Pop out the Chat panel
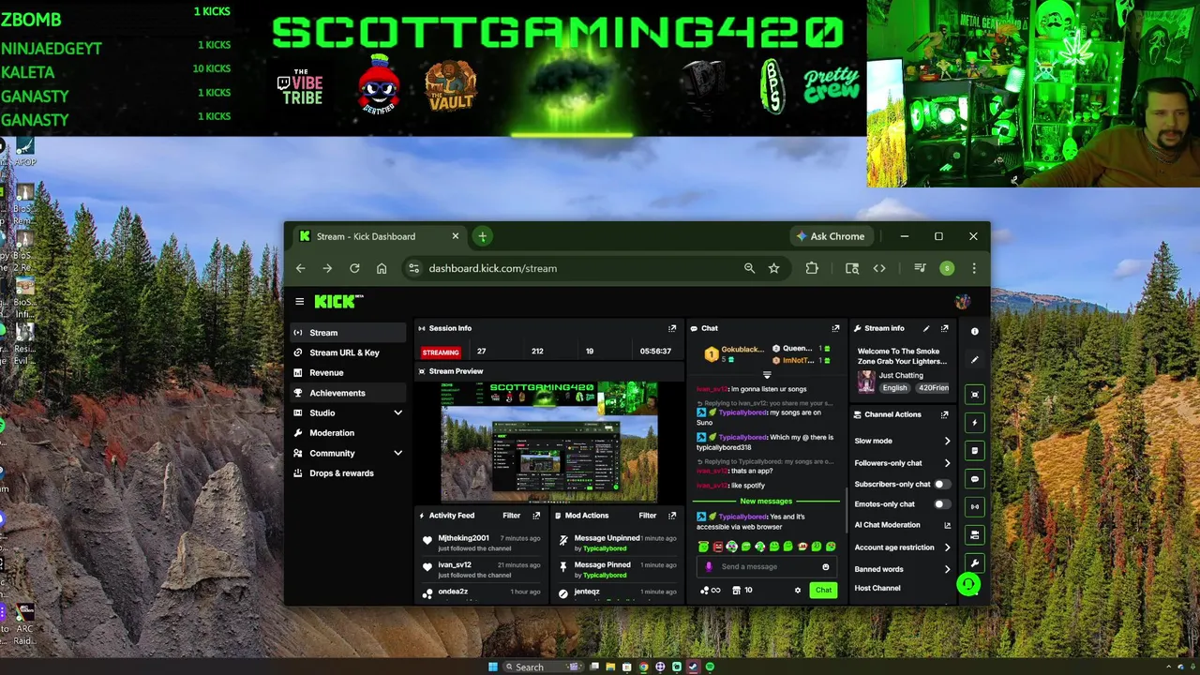The height and width of the screenshot is (675, 1200). pyautogui.click(x=835, y=328)
